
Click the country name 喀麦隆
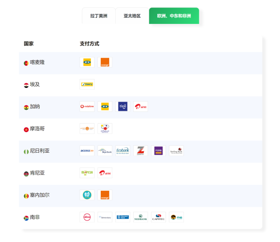(37, 62)
